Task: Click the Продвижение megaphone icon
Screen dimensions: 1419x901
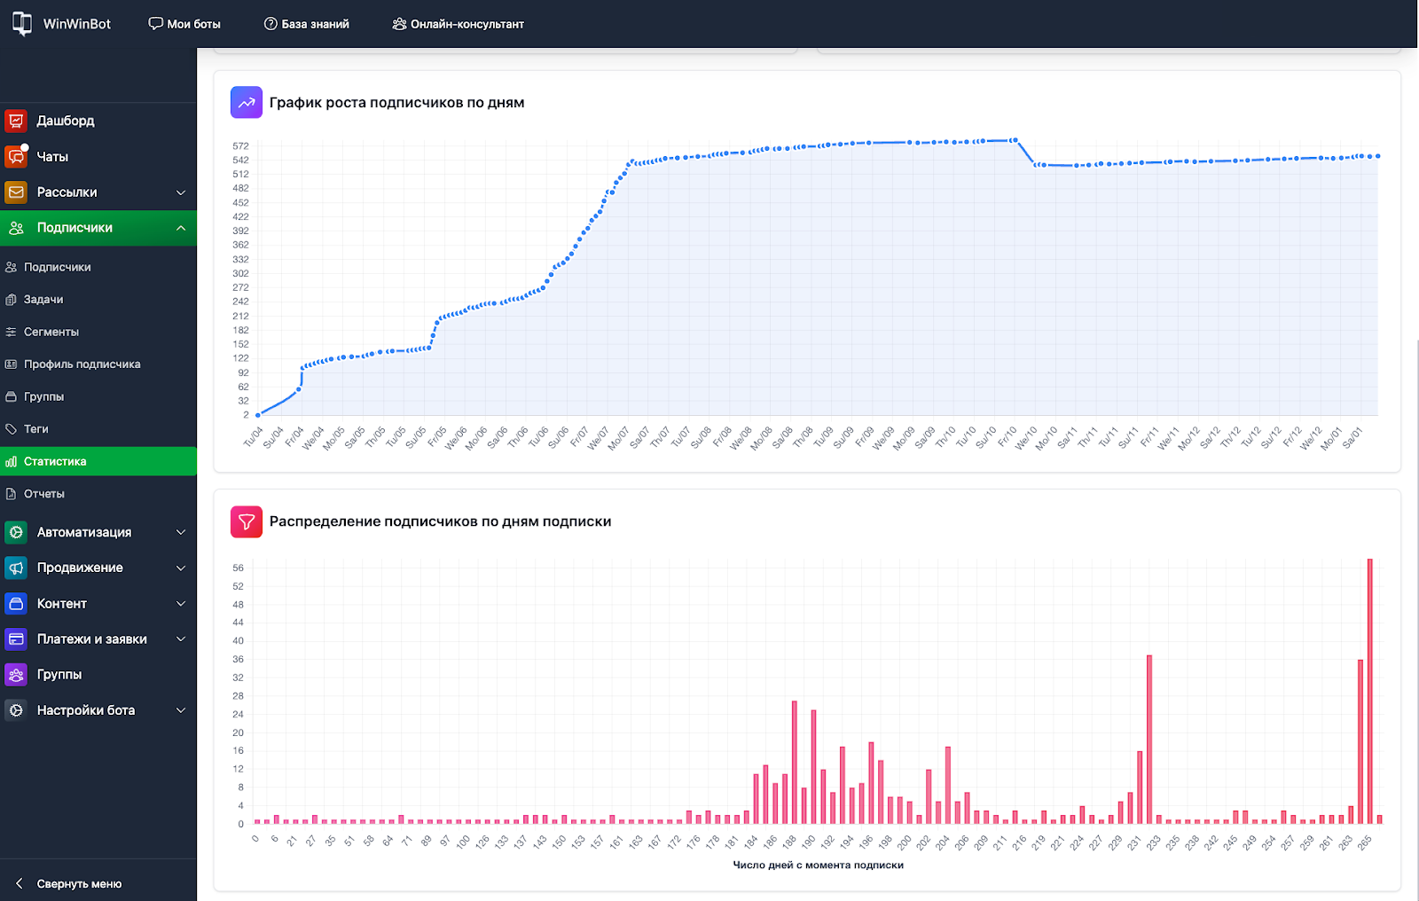Action: tap(16, 568)
